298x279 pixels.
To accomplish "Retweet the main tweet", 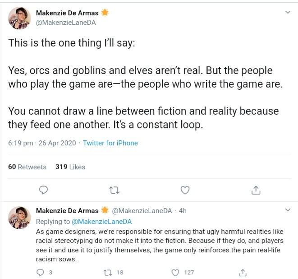I will pos(115,190).
